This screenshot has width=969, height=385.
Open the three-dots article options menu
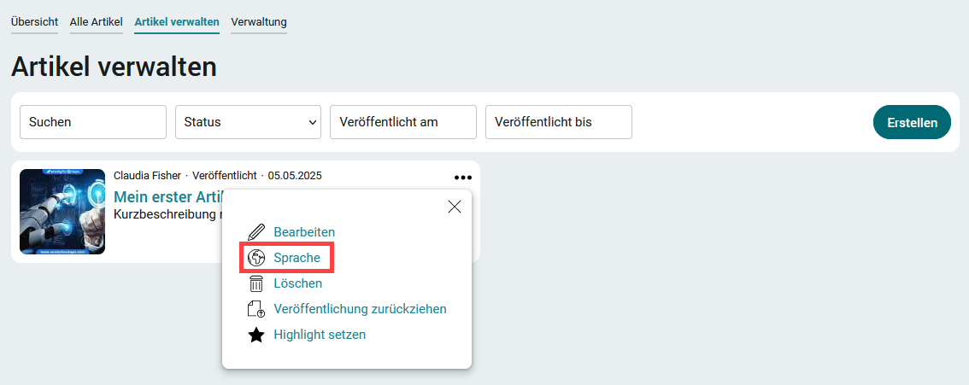click(463, 177)
